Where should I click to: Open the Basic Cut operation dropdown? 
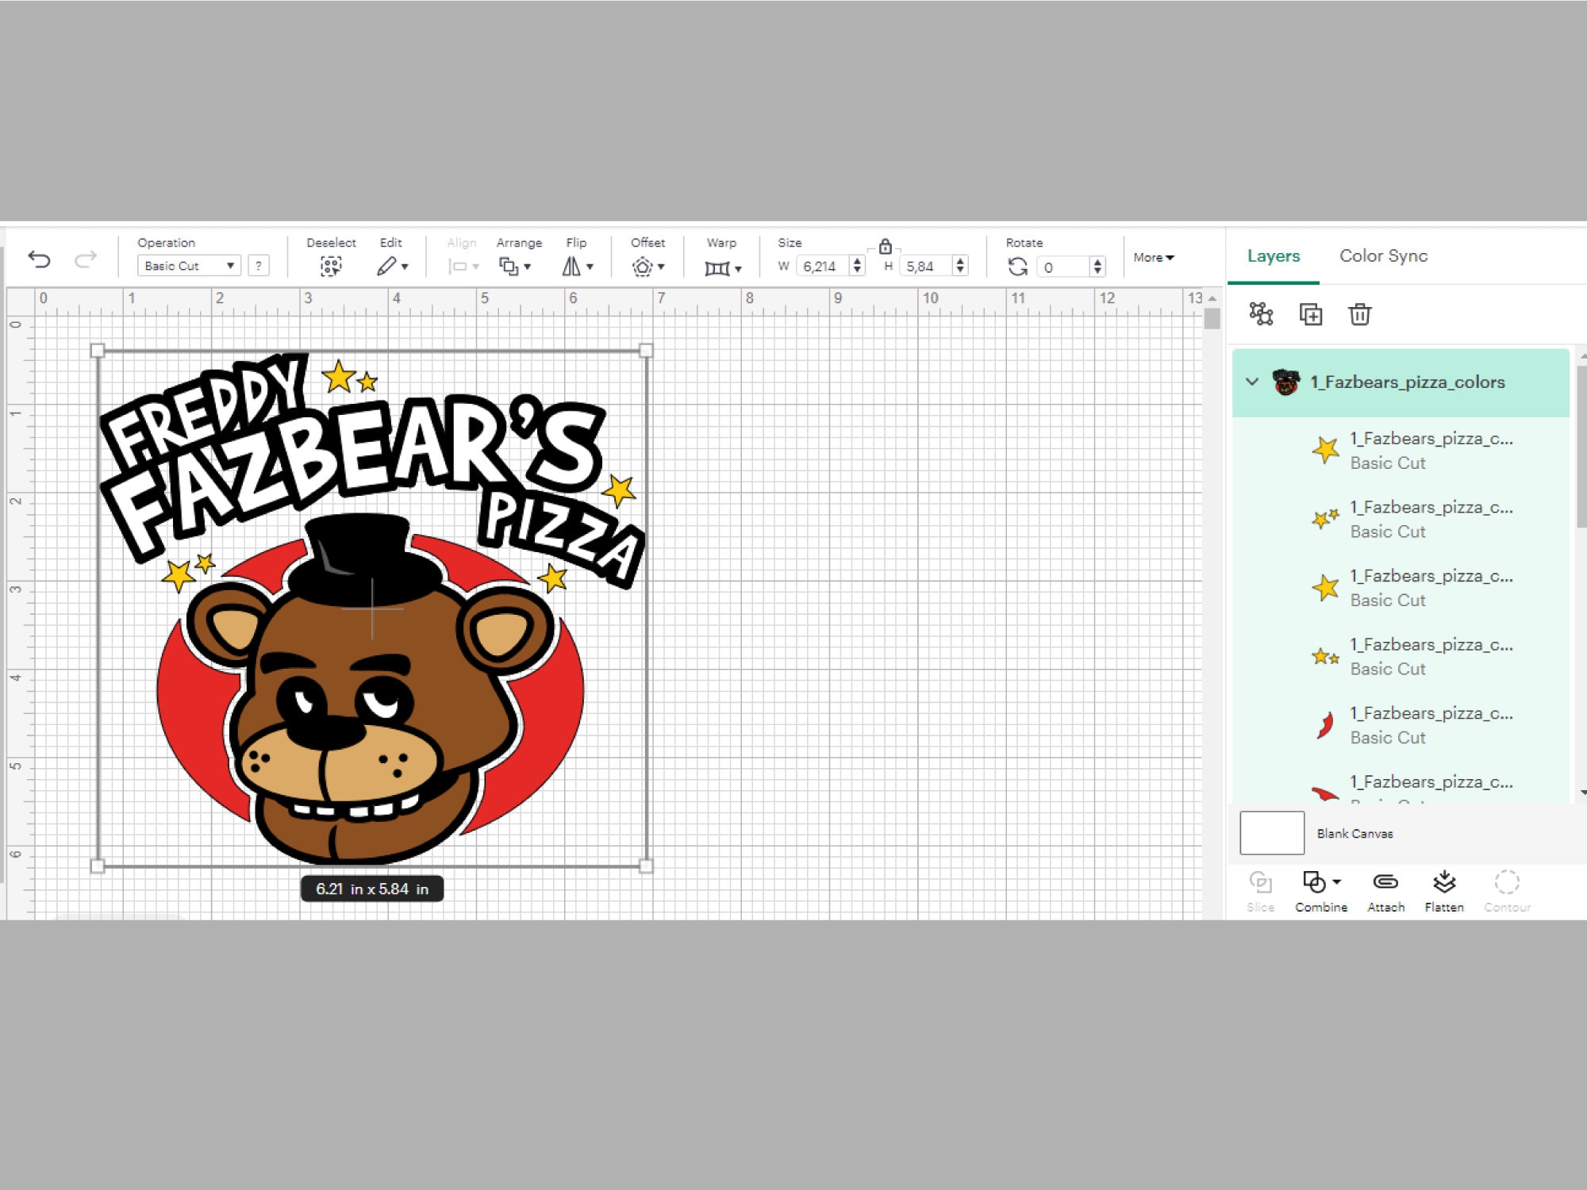coord(189,266)
